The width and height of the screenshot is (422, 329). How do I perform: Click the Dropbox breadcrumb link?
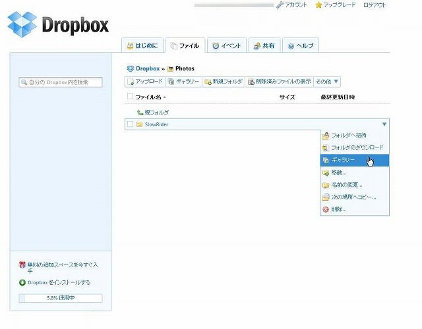tap(148, 68)
